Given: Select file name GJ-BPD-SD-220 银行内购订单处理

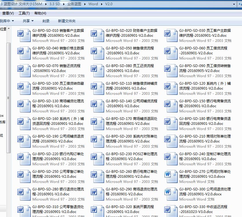Looking at the screenshot, I should point(58,156).
